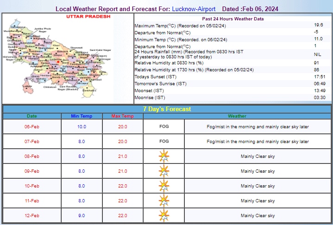Screen dimensions: 333x225
Task: Click the Maximum Temp value 19.6
Action: (319, 25)
